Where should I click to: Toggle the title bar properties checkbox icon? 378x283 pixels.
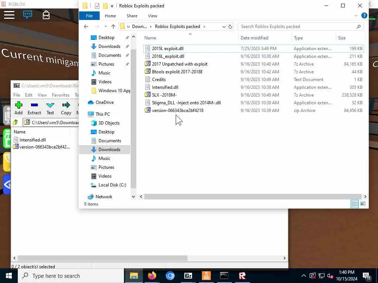(97, 6)
